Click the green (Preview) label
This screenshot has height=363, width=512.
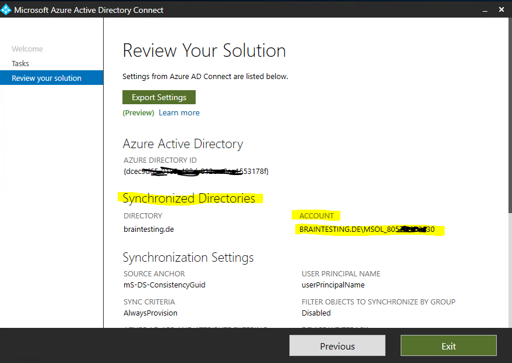click(138, 112)
